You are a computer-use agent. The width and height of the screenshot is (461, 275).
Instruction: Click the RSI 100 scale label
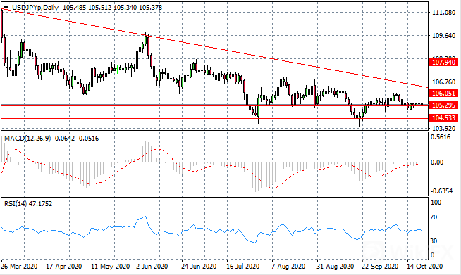point(436,203)
